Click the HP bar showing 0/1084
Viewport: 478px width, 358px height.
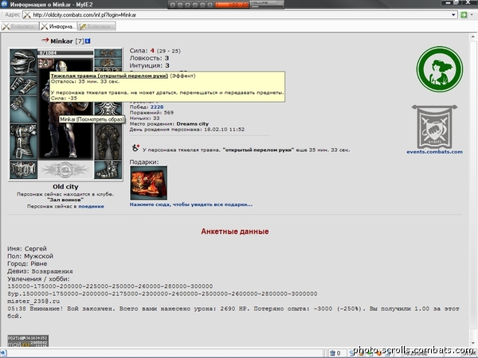(x=65, y=53)
